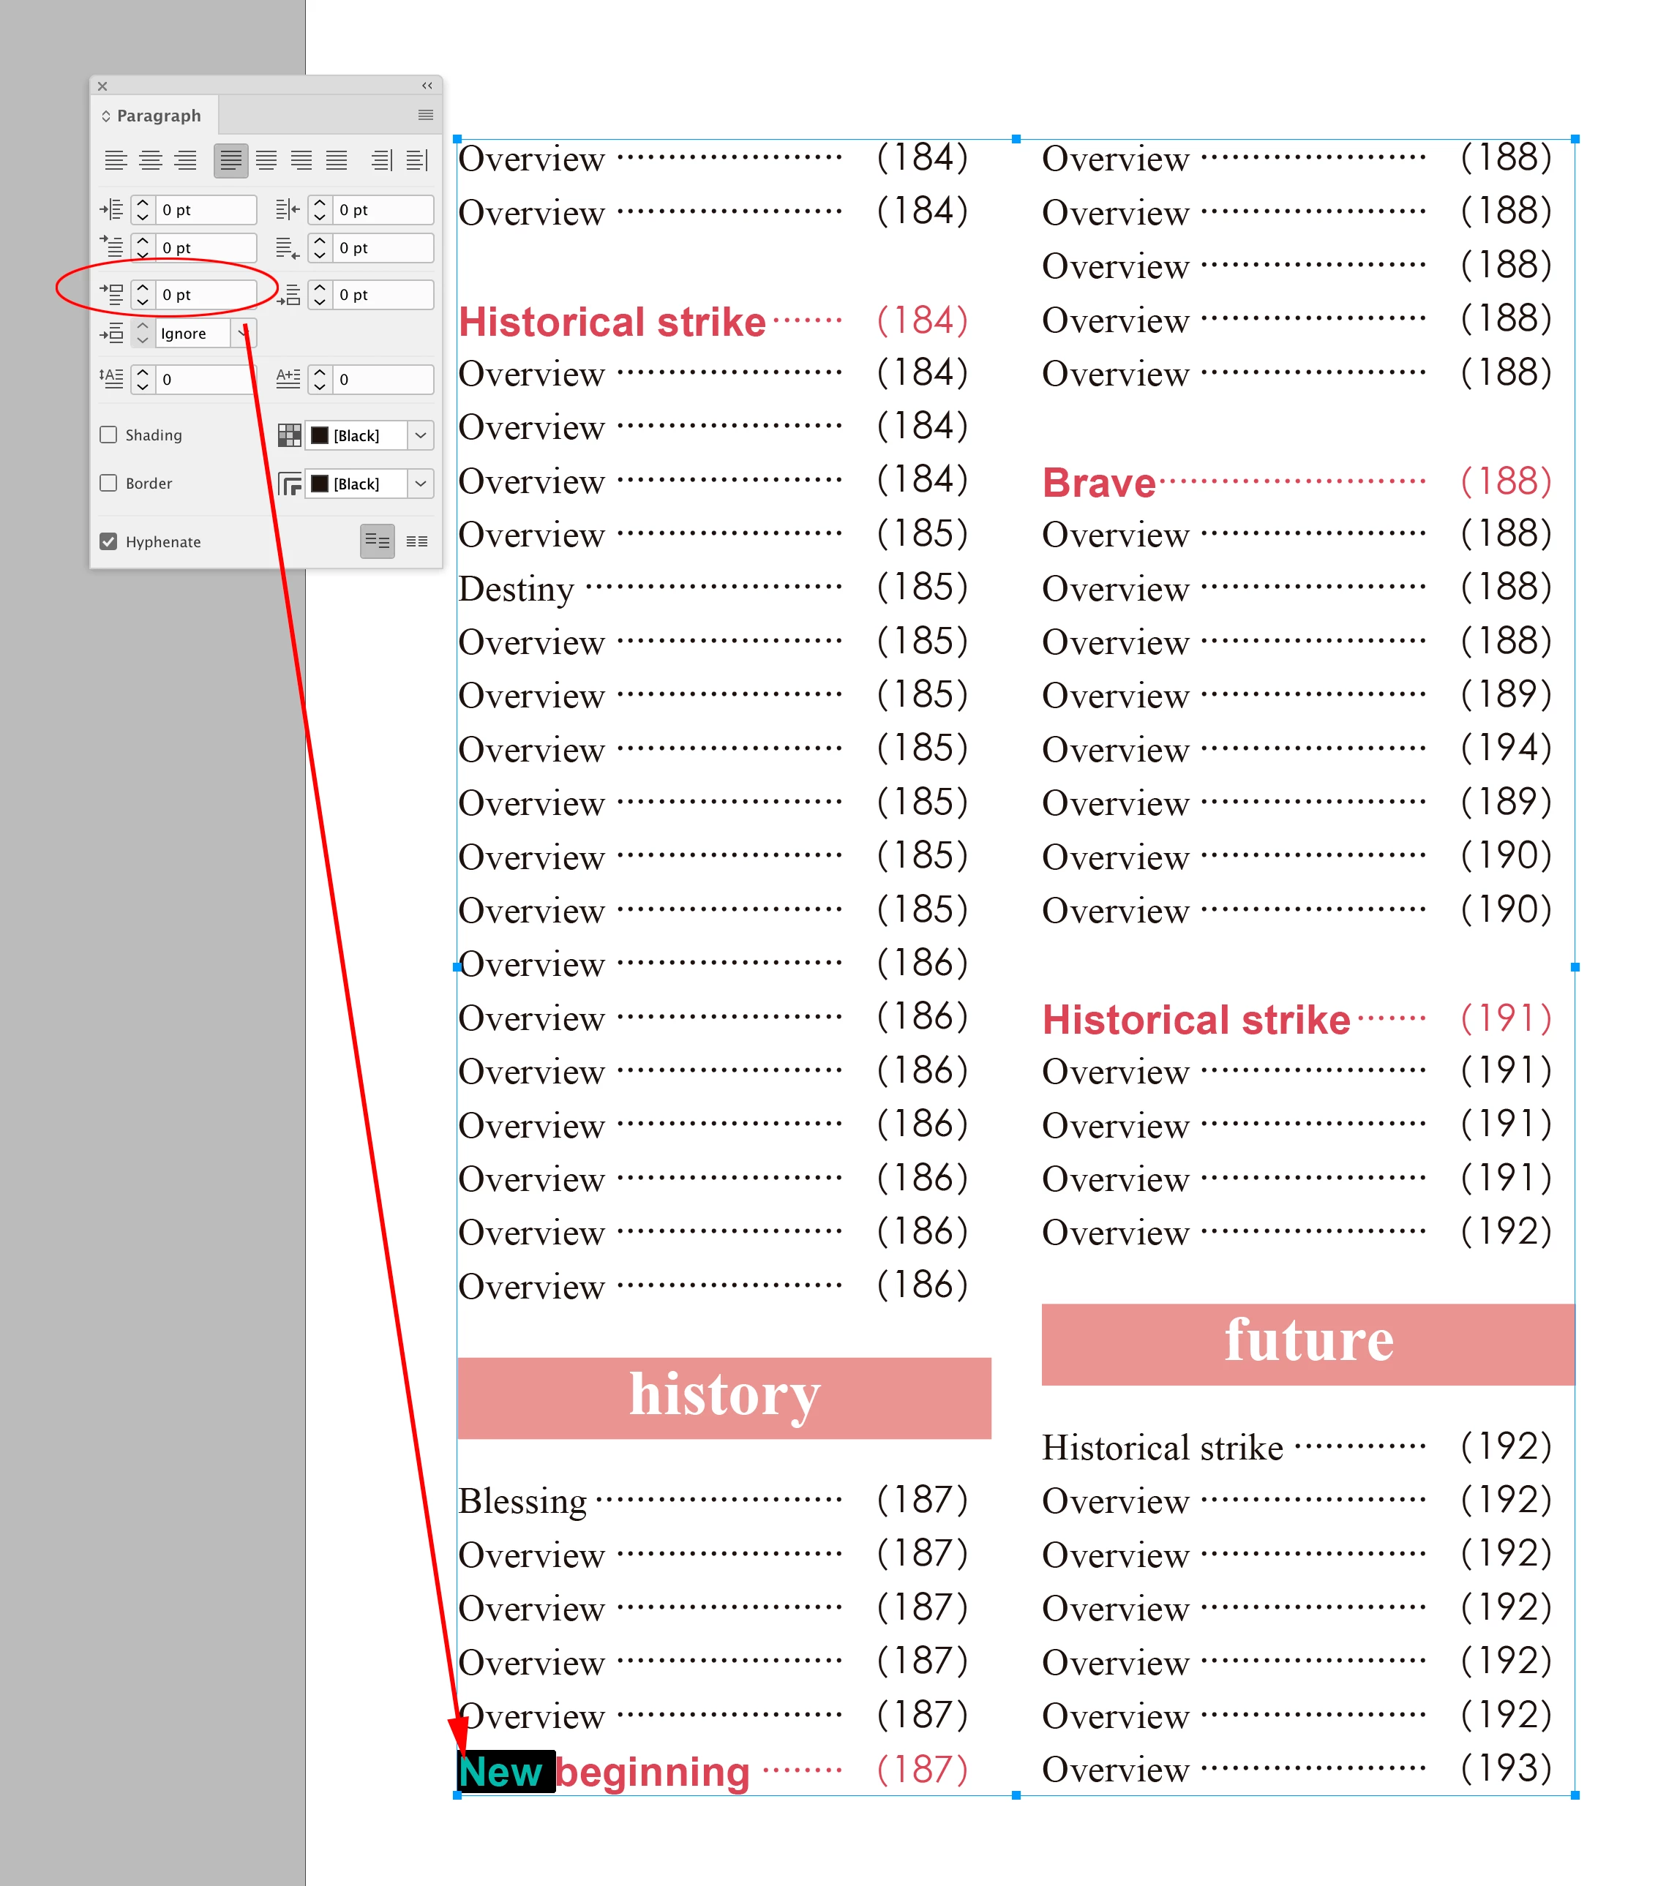Click the black Shading color swatch

tap(320, 435)
